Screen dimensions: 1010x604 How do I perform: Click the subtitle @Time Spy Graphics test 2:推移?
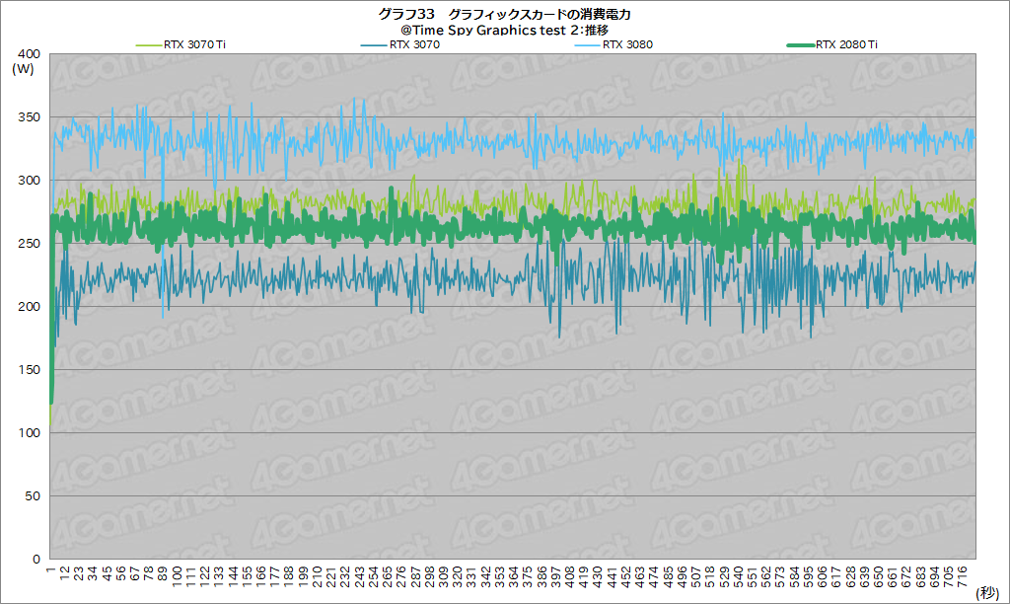click(504, 30)
